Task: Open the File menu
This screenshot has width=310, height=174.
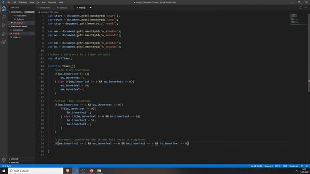Action: [8, 2]
